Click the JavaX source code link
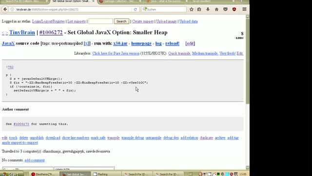 click(x=8, y=44)
